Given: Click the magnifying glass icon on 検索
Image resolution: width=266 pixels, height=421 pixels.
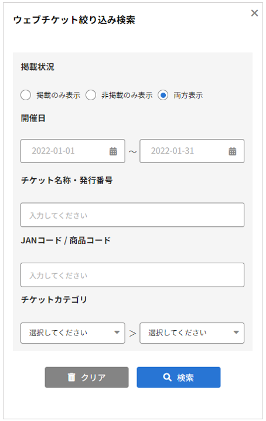Looking at the screenshot, I should (x=167, y=377).
